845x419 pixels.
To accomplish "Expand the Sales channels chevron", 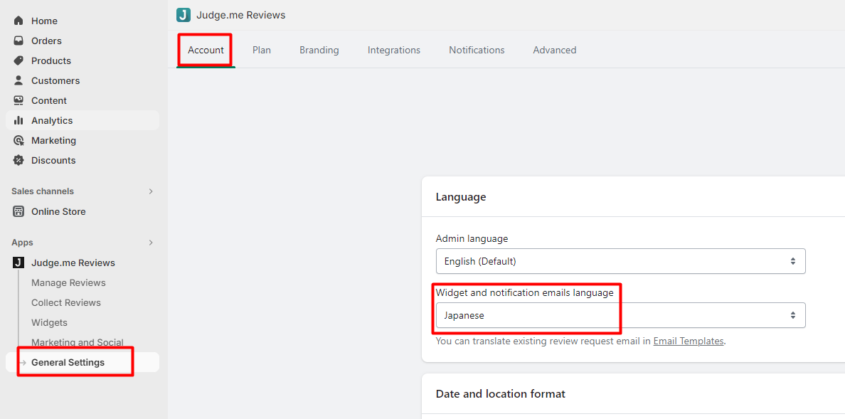I will [151, 191].
